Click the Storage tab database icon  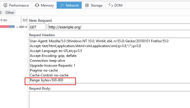[87, 5]
